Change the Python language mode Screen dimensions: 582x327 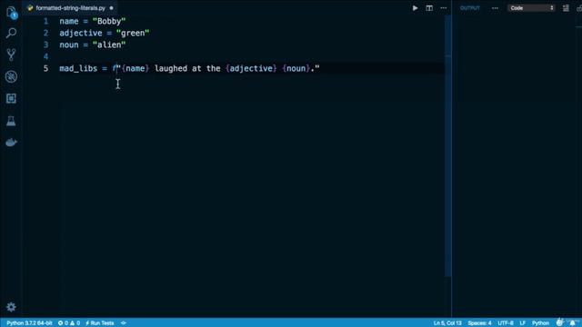[540, 323]
